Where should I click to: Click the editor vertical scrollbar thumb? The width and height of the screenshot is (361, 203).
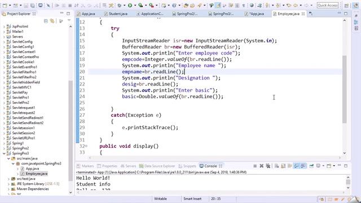[x=345, y=89]
